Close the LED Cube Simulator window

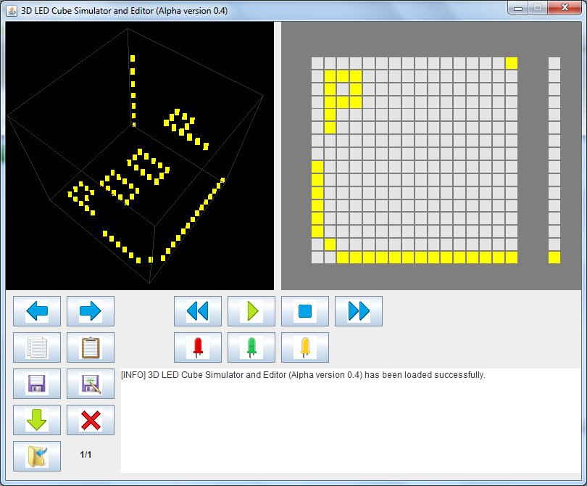click(x=565, y=8)
